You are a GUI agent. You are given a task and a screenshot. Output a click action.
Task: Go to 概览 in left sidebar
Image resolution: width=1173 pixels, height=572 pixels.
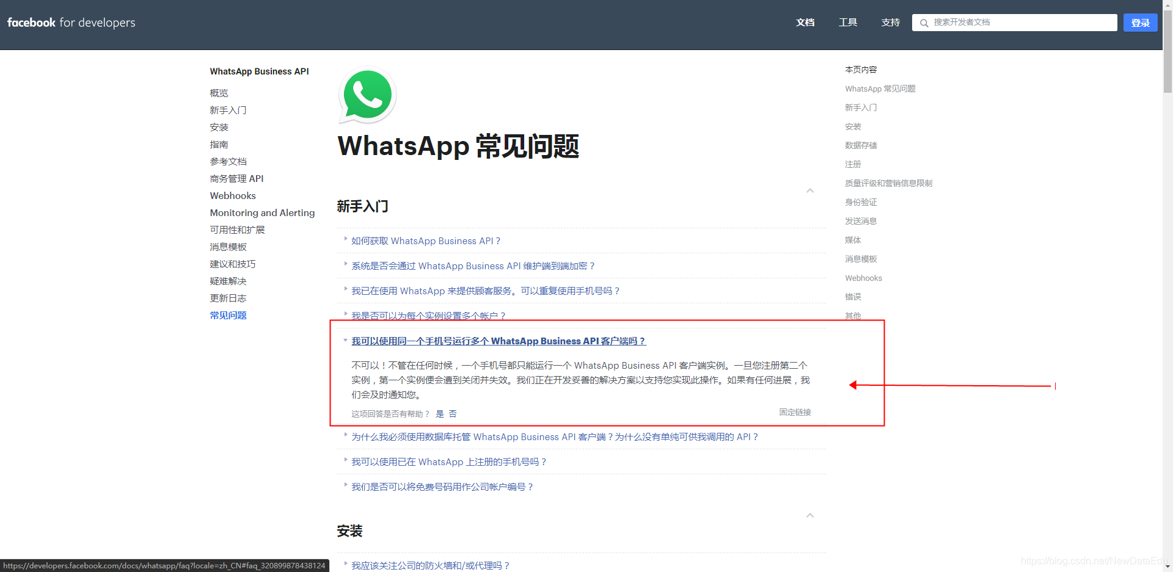pos(219,93)
